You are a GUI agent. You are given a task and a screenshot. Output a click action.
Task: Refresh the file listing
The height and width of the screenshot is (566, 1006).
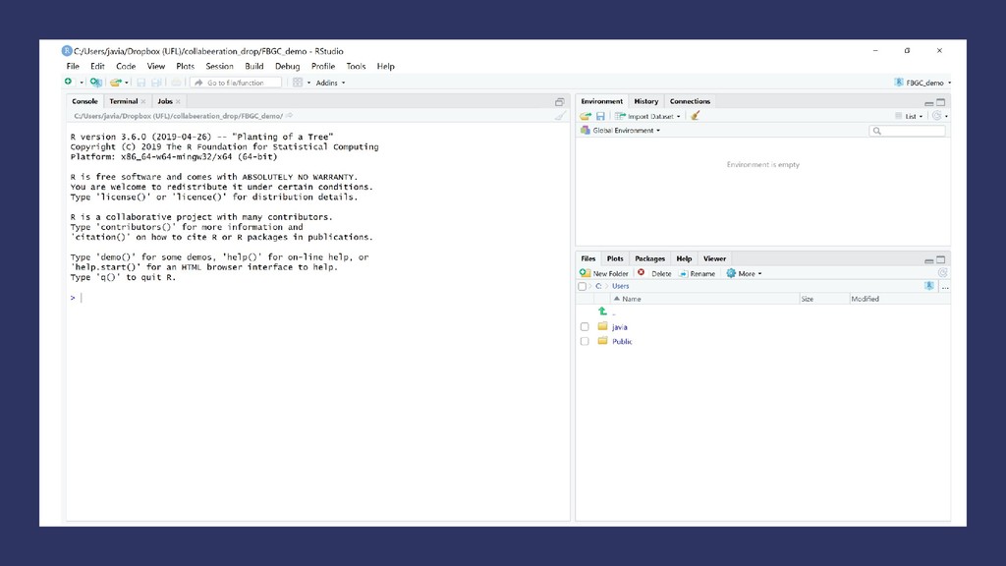[942, 273]
